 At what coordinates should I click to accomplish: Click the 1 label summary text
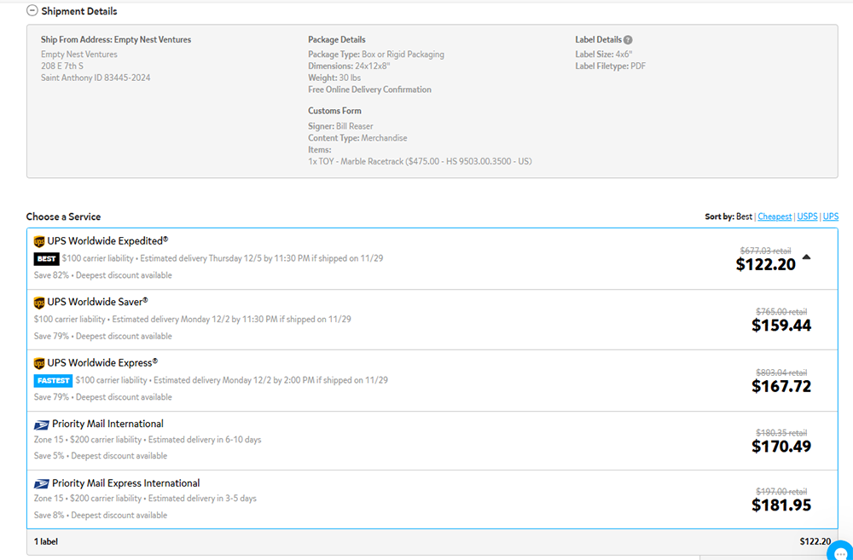pos(46,541)
